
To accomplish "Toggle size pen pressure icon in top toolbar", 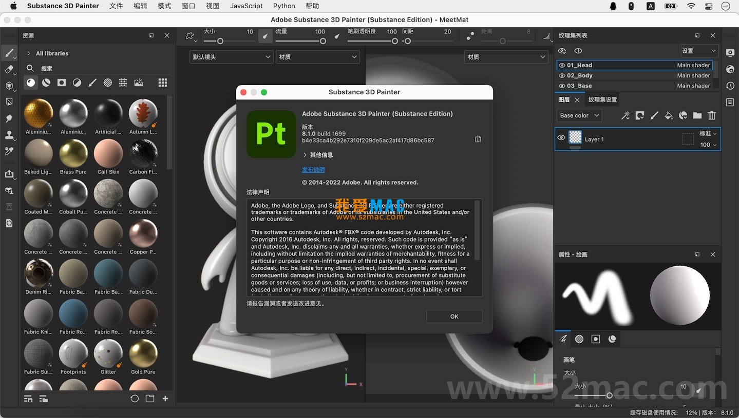I will pos(266,36).
